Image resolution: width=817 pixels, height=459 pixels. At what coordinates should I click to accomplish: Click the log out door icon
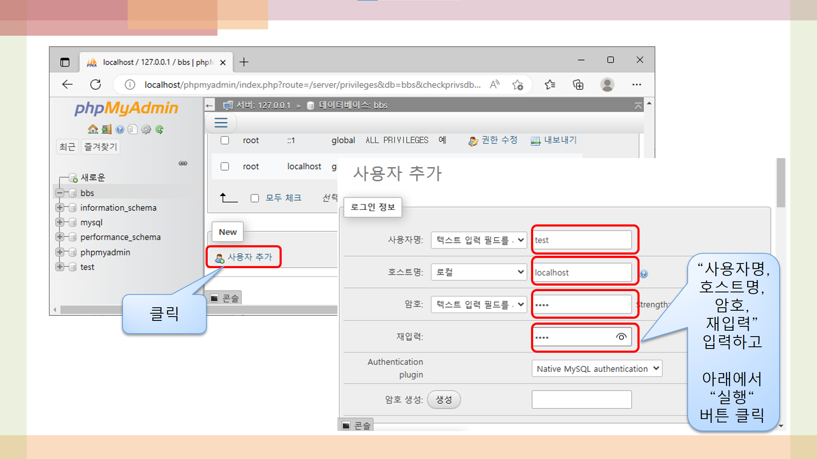point(106,129)
